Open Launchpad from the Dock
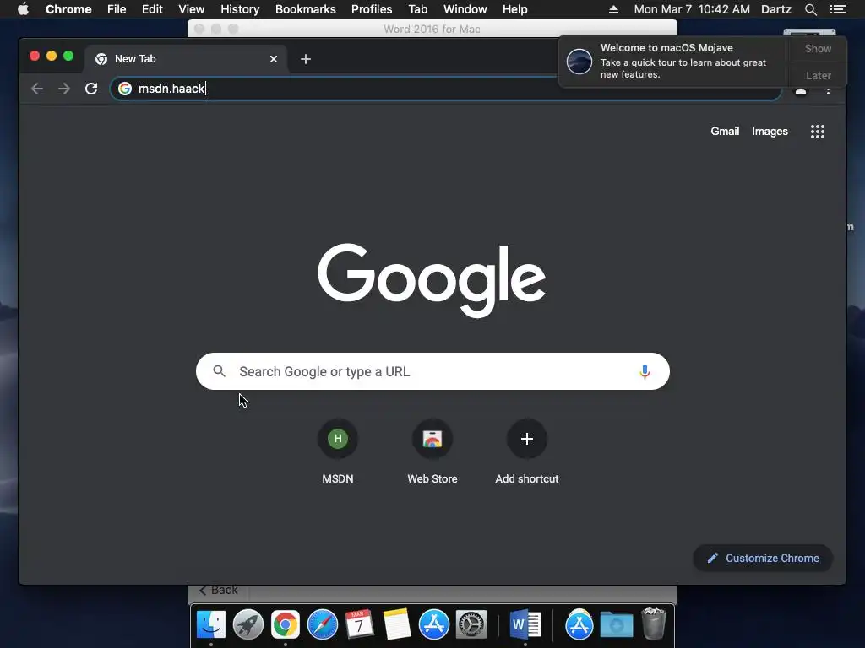The width and height of the screenshot is (865, 648). (248, 624)
